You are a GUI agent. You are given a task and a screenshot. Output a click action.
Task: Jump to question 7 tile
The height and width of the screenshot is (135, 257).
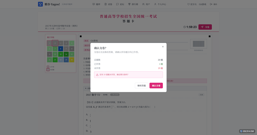55,49
